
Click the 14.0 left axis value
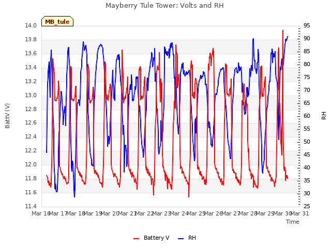tap(31, 25)
